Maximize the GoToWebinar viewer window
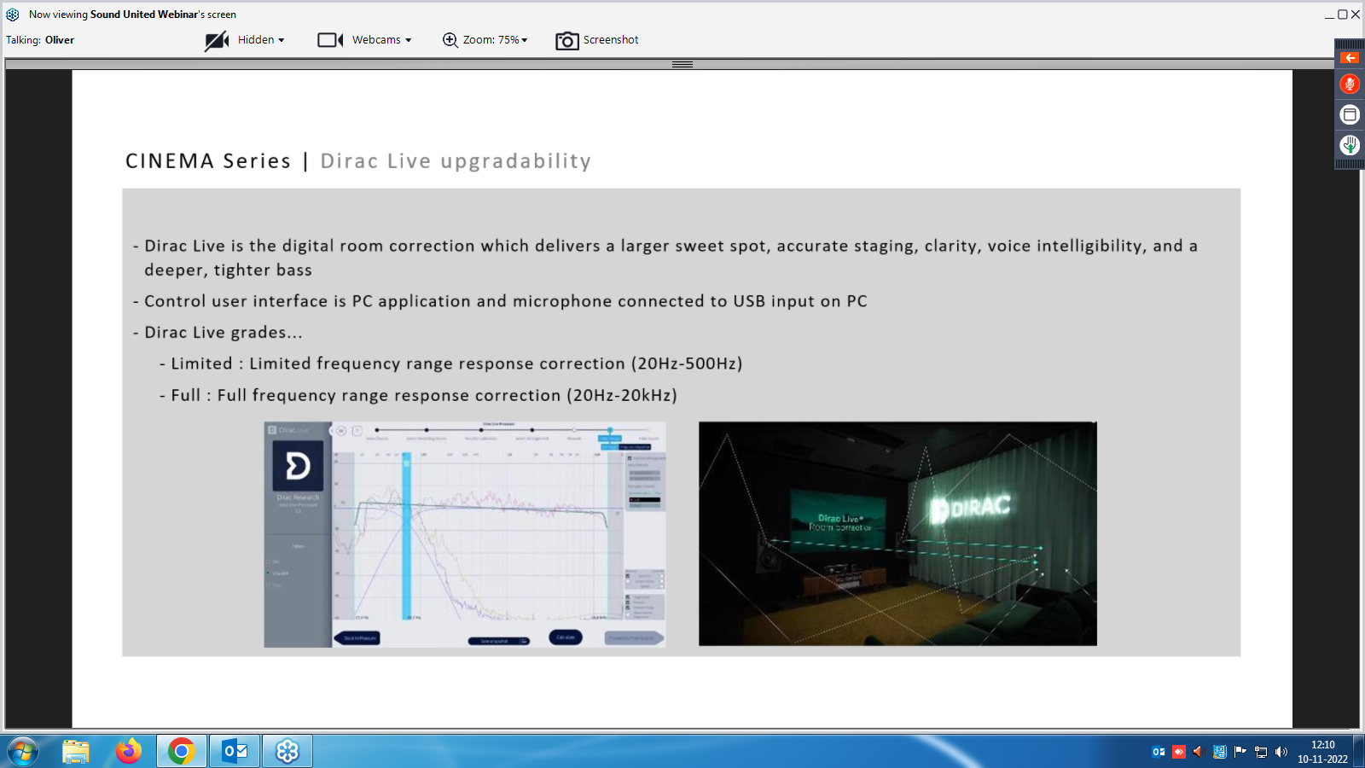 (1342, 15)
